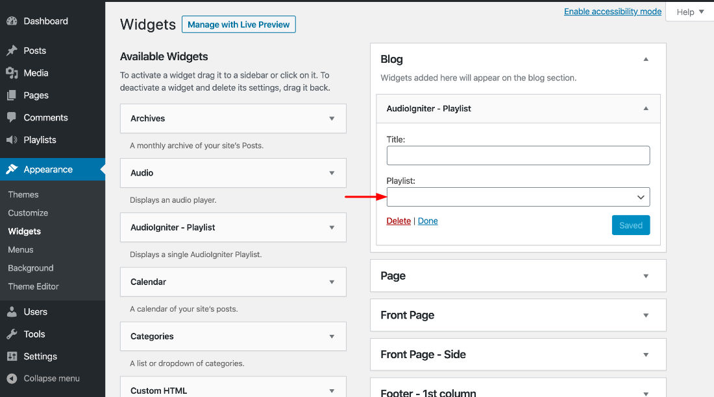Go to Themes submenu
The width and height of the screenshot is (714, 397).
click(23, 194)
